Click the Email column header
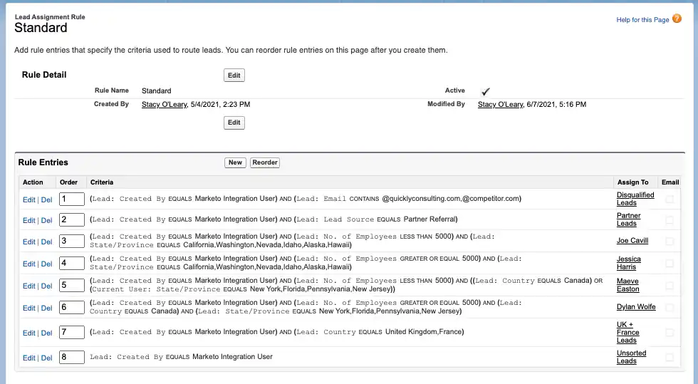The width and height of the screenshot is (698, 384). point(670,182)
